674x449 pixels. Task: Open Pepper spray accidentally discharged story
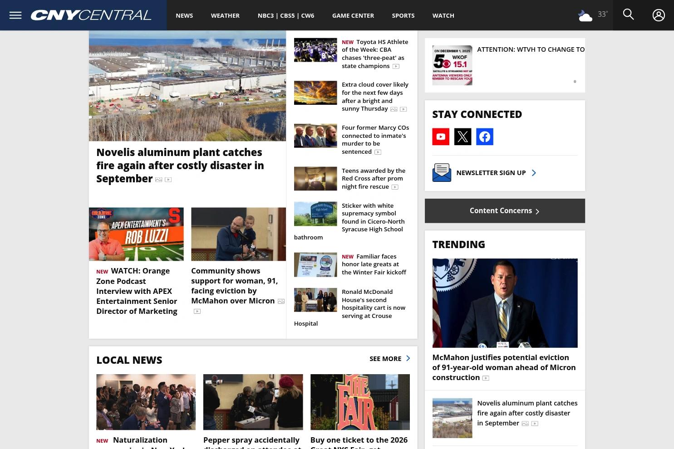pos(251,442)
